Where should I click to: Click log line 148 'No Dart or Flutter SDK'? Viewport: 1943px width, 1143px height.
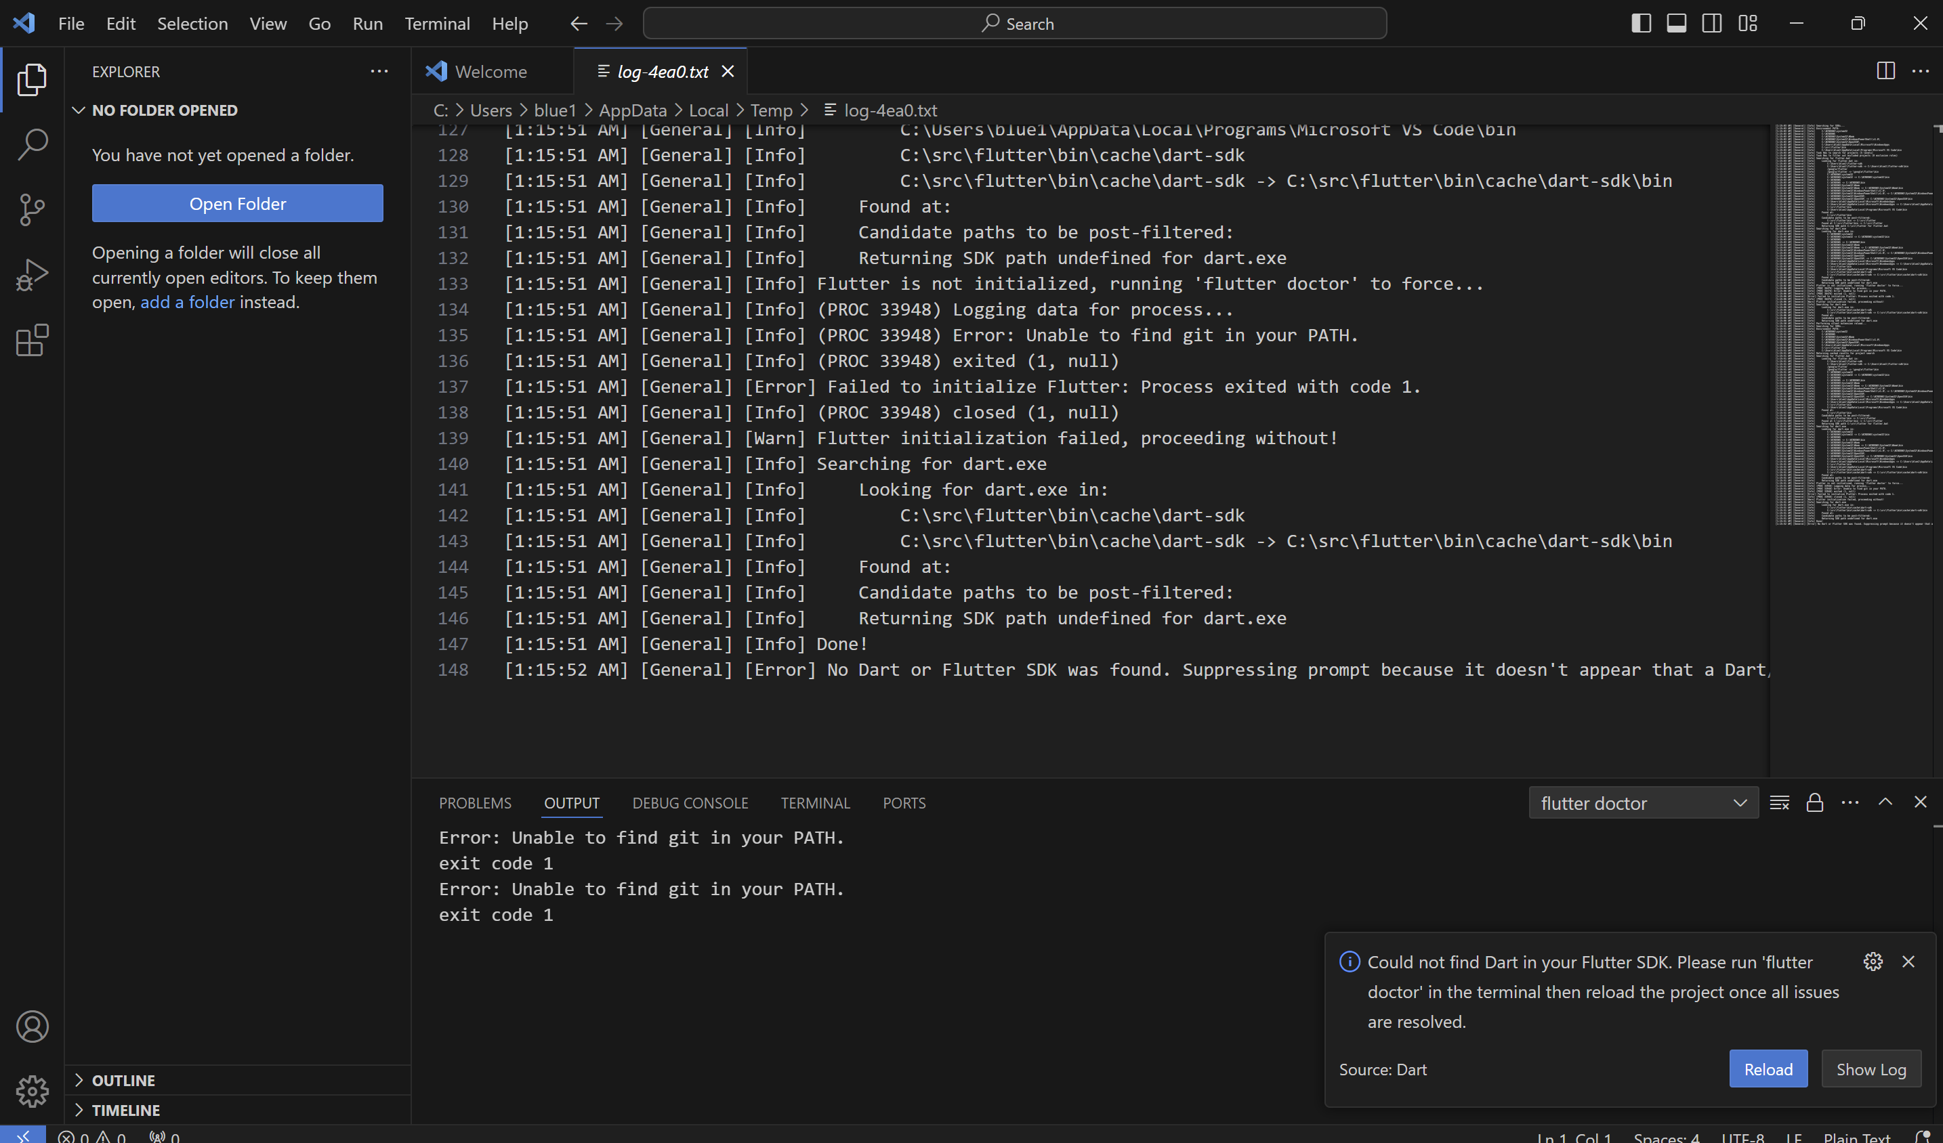click(x=1137, y=669)
